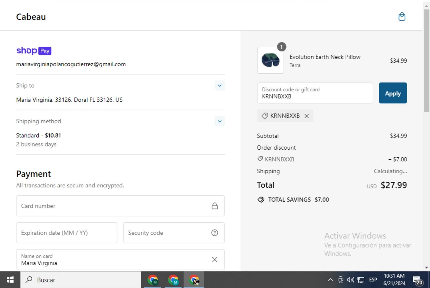430x288 pixels.
Task: Open the Windows Start menu
Action: point(10,280)
